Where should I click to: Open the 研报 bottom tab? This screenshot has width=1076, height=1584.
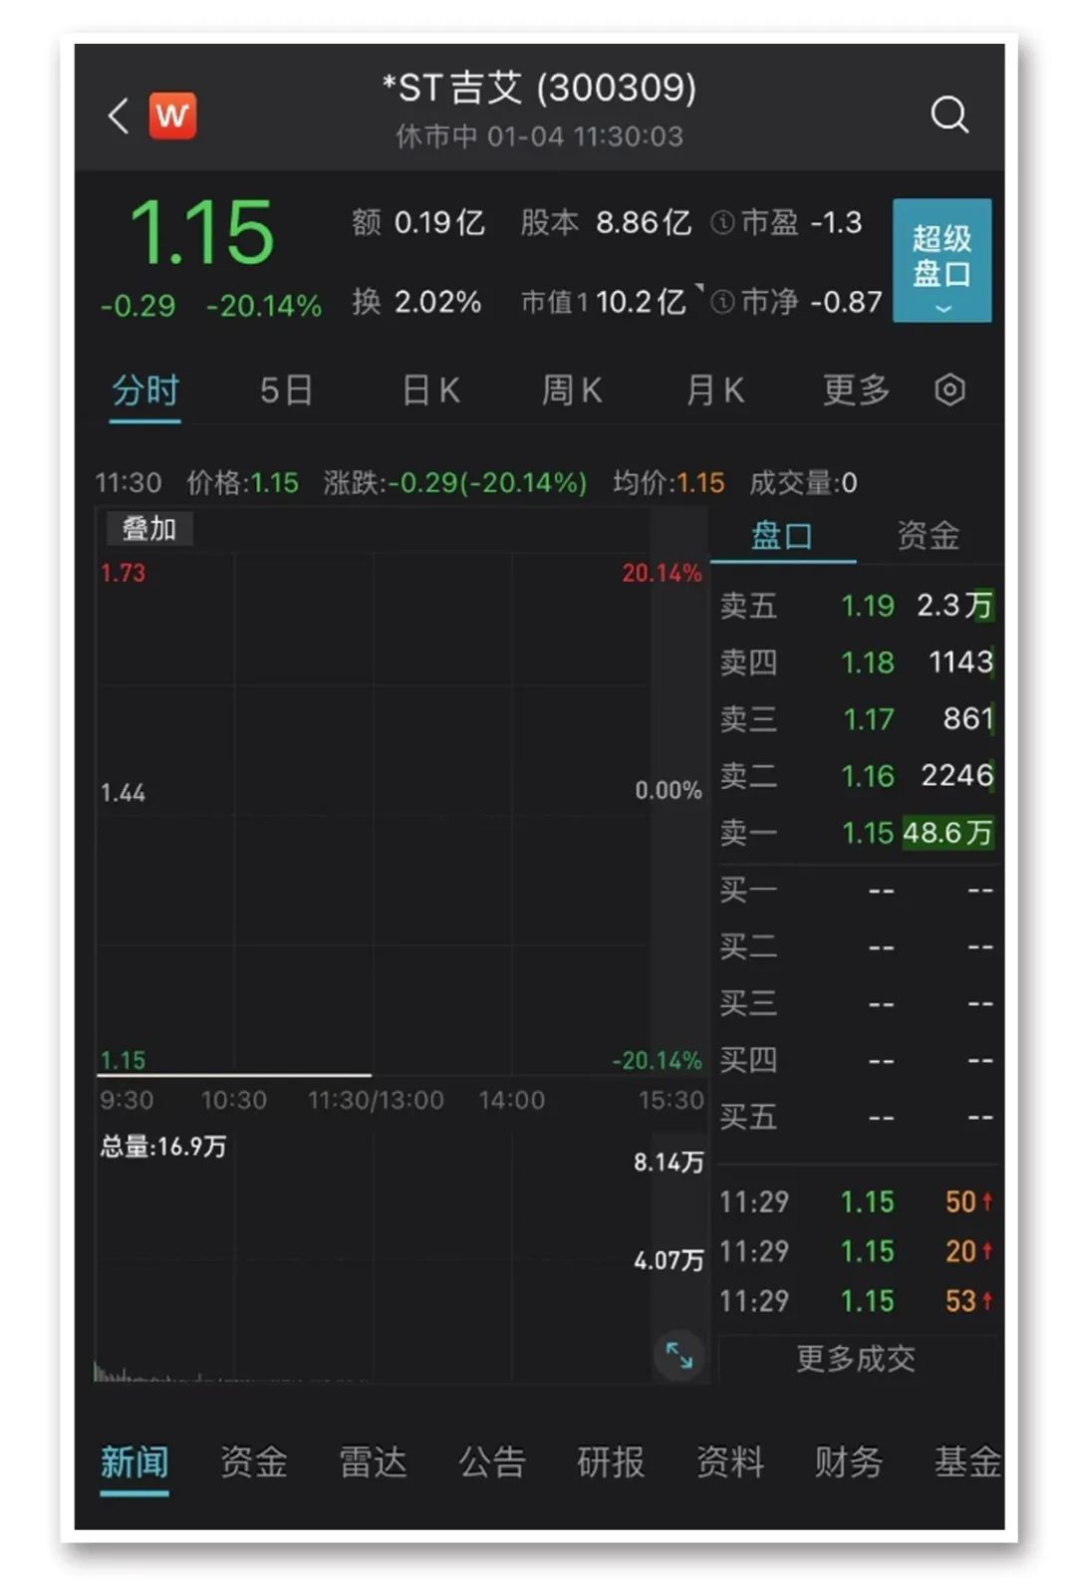[611, 1462]
